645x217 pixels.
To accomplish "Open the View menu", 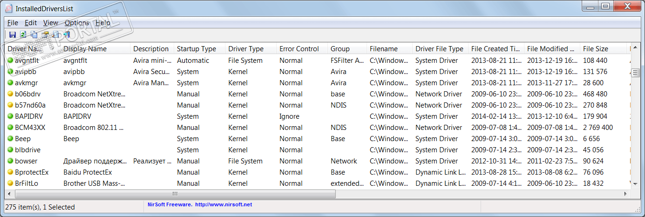I will click(x=51, y=22).
